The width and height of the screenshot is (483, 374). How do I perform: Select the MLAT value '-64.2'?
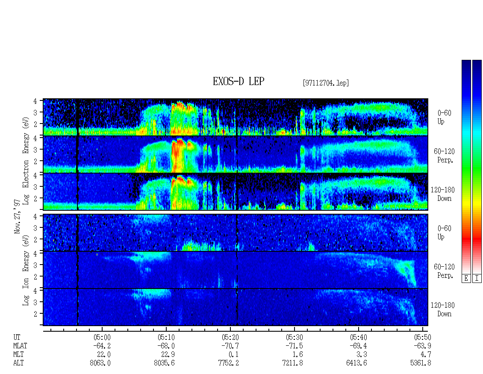pos(102,346)
